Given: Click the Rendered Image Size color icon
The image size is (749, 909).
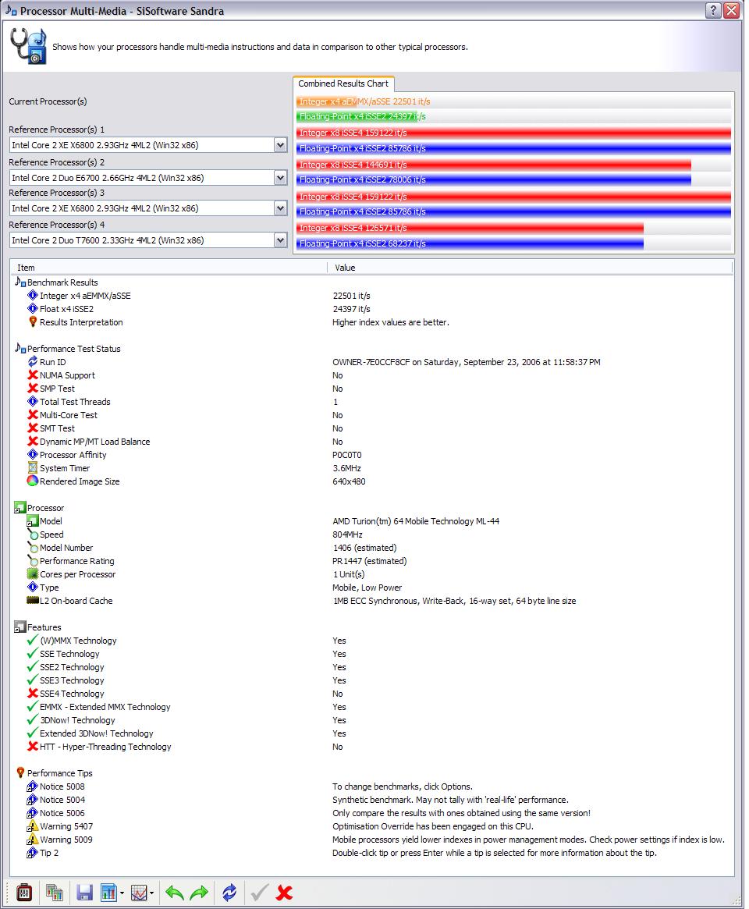Looking at the screenshot, I should point(33,481).
